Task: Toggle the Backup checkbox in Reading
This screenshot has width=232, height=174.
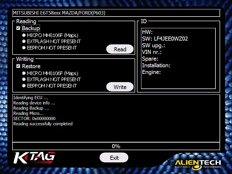Action: click(18, 28)
